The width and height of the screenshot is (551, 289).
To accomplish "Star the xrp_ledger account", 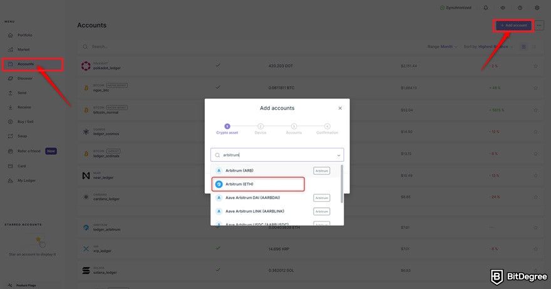I will (535, 249).
